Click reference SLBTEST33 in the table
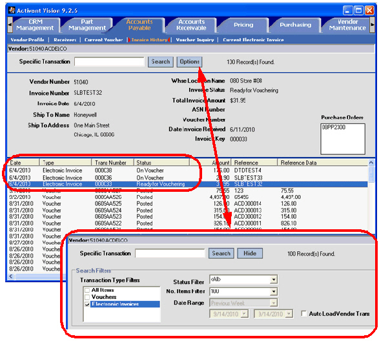Viewport: 379px width, 341px height. [248, 178]
